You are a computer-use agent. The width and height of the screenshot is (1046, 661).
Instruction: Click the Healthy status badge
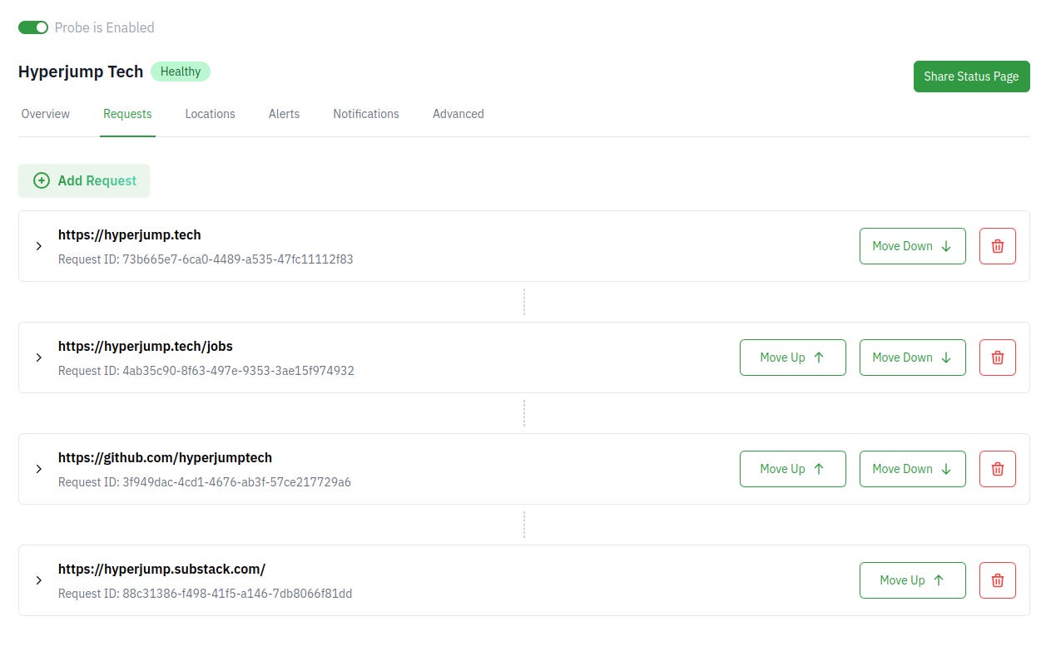pyautogui.click(x=180, y=72)
